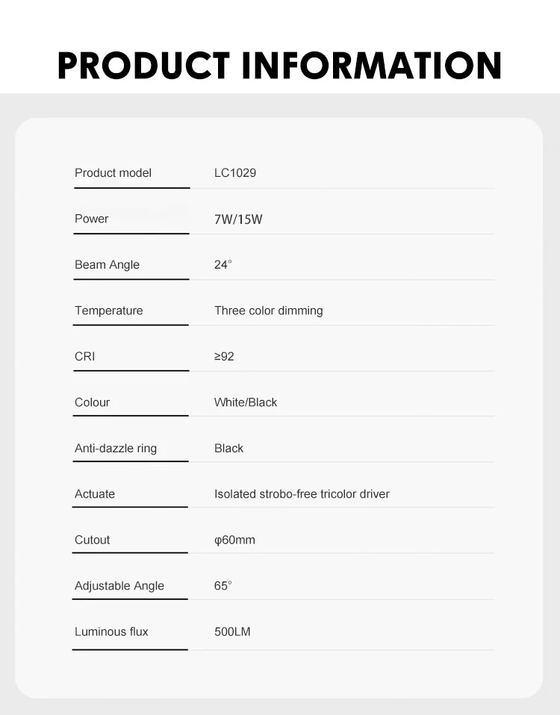This screenshot has width=560, height=715.
Task: Click the Actuate label
Action: [x=95, y=494]
